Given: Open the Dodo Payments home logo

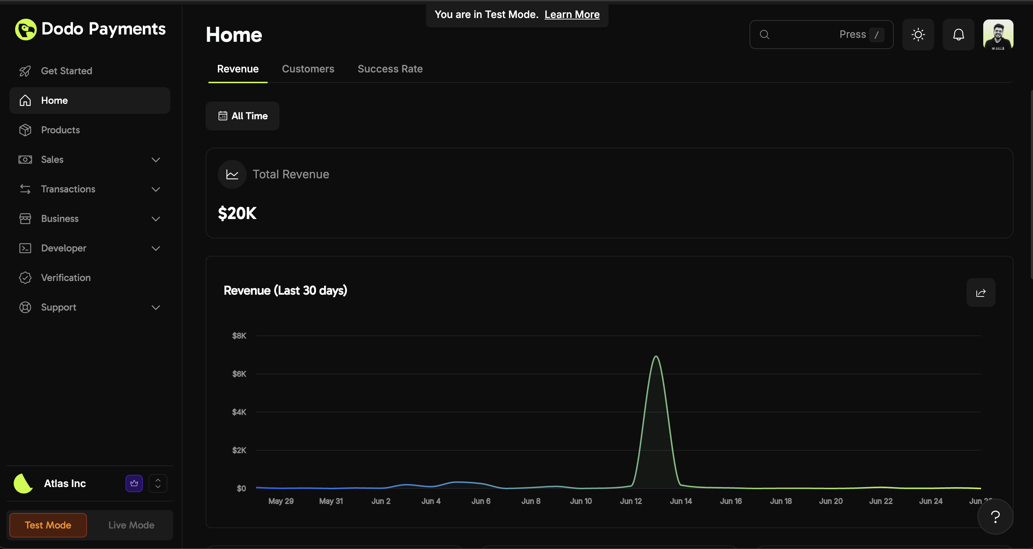Looking at the screenshot, I should coord(89,29).
